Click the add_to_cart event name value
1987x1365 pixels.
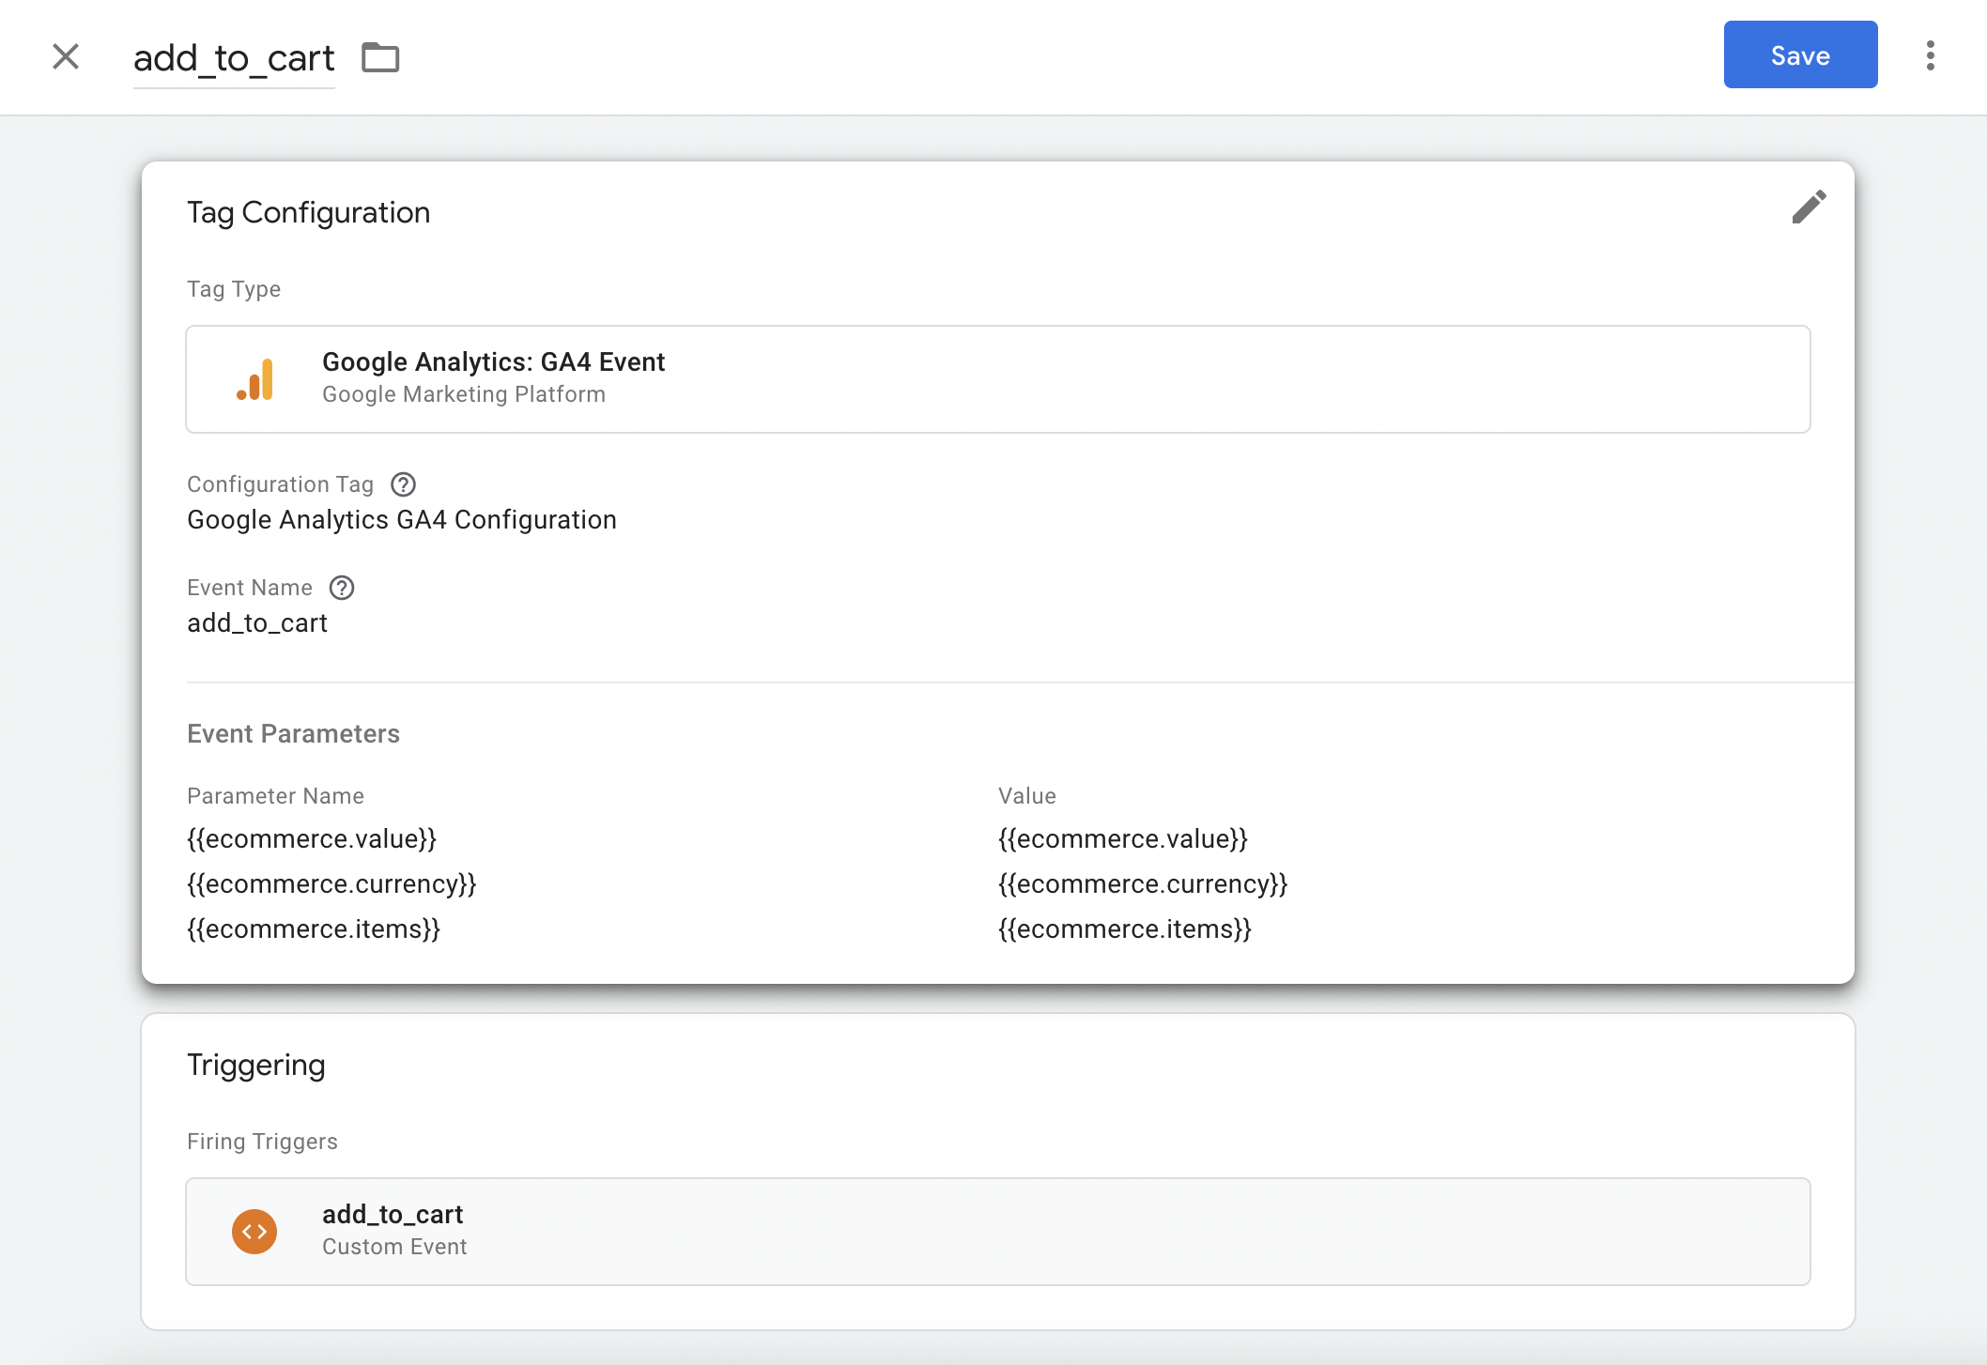[x=257, y=623]
